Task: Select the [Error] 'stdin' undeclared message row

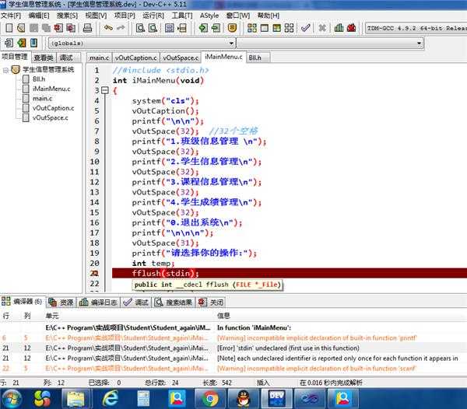Action: [233, 348]
